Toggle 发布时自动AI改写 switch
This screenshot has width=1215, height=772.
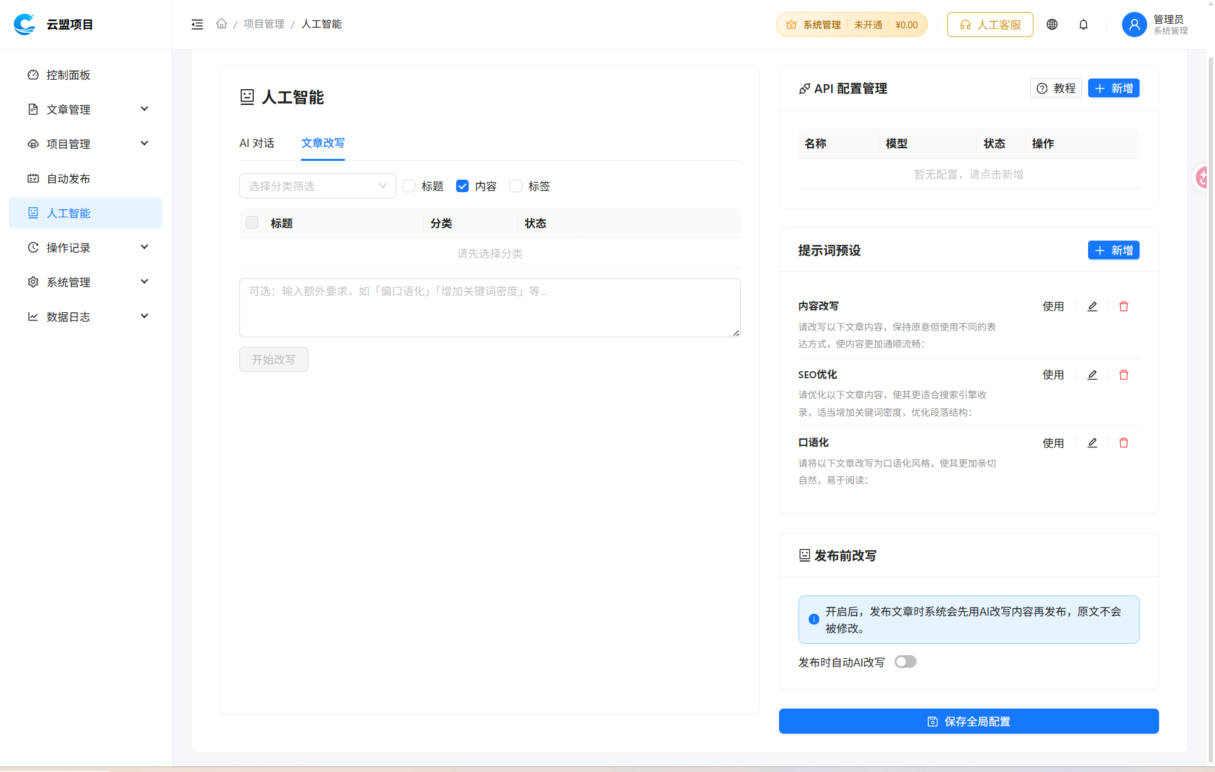905,661
